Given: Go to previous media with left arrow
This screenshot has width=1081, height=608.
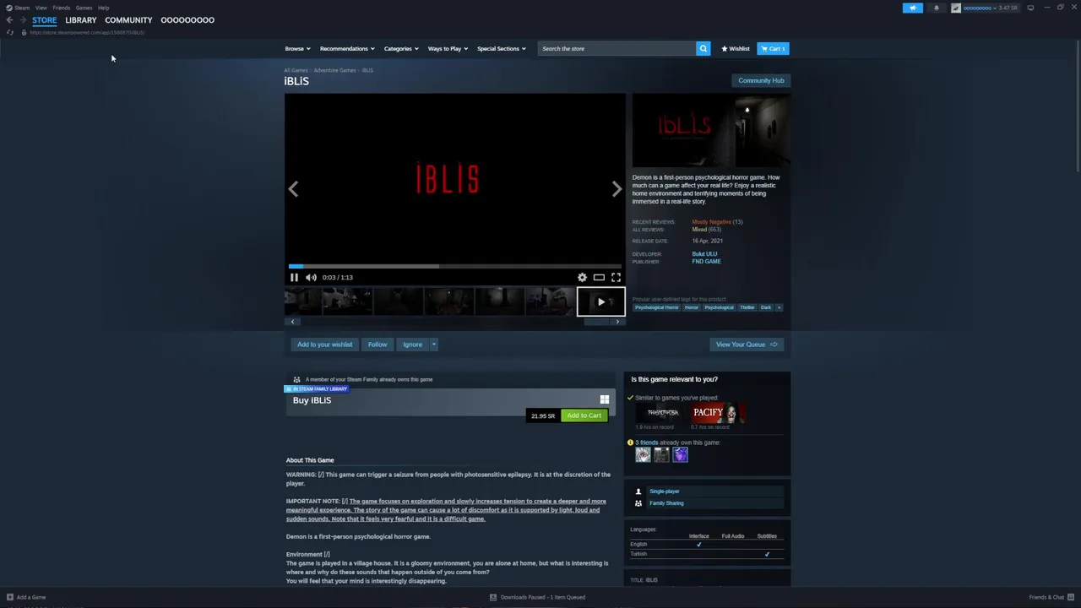Looking at the screenshot, I should (293, 189).
